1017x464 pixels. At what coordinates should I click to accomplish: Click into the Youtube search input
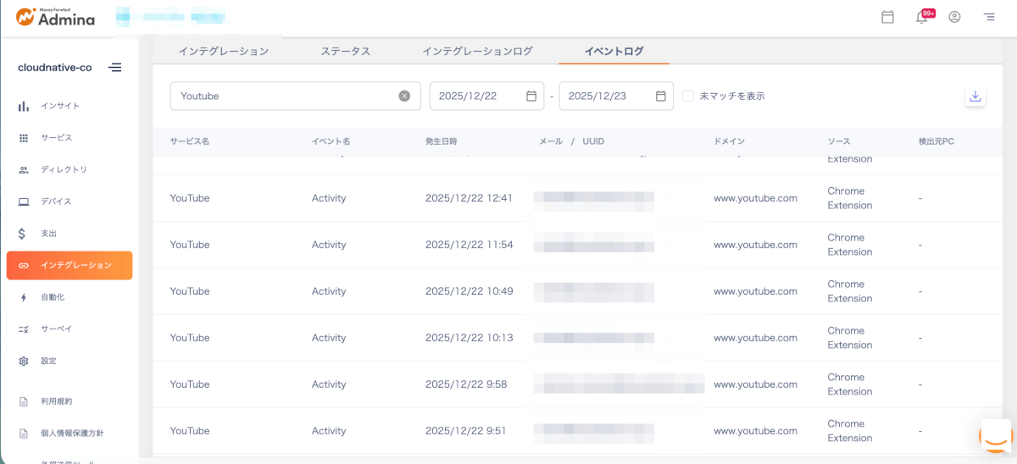284,97
